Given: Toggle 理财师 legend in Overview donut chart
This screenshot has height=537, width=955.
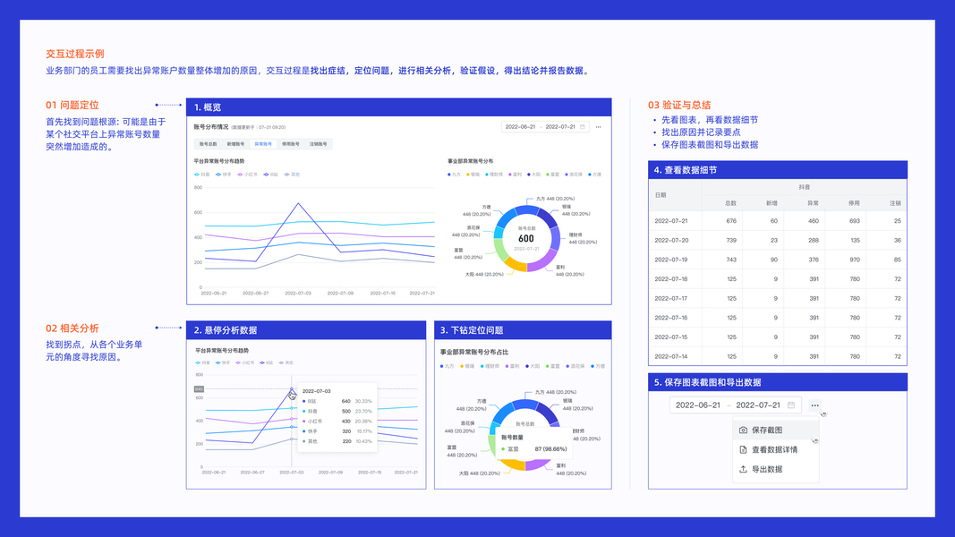Looking at the screenshot, I should 495,175.
